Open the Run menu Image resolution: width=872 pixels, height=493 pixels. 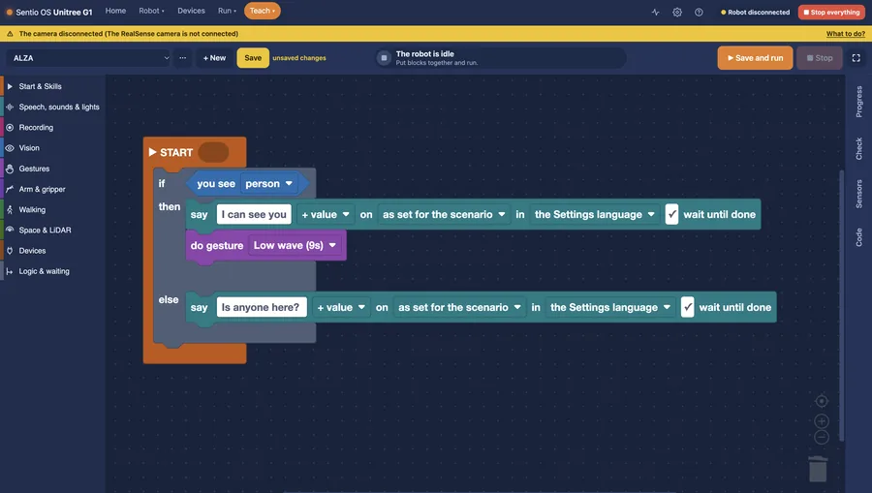coord(227,11)
